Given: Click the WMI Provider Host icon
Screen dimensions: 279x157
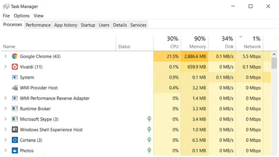Looking at the screenshot, I should pyautogui.click(x=15, y=88).
